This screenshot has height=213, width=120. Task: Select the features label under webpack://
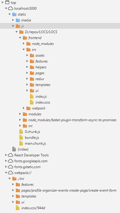28,184
